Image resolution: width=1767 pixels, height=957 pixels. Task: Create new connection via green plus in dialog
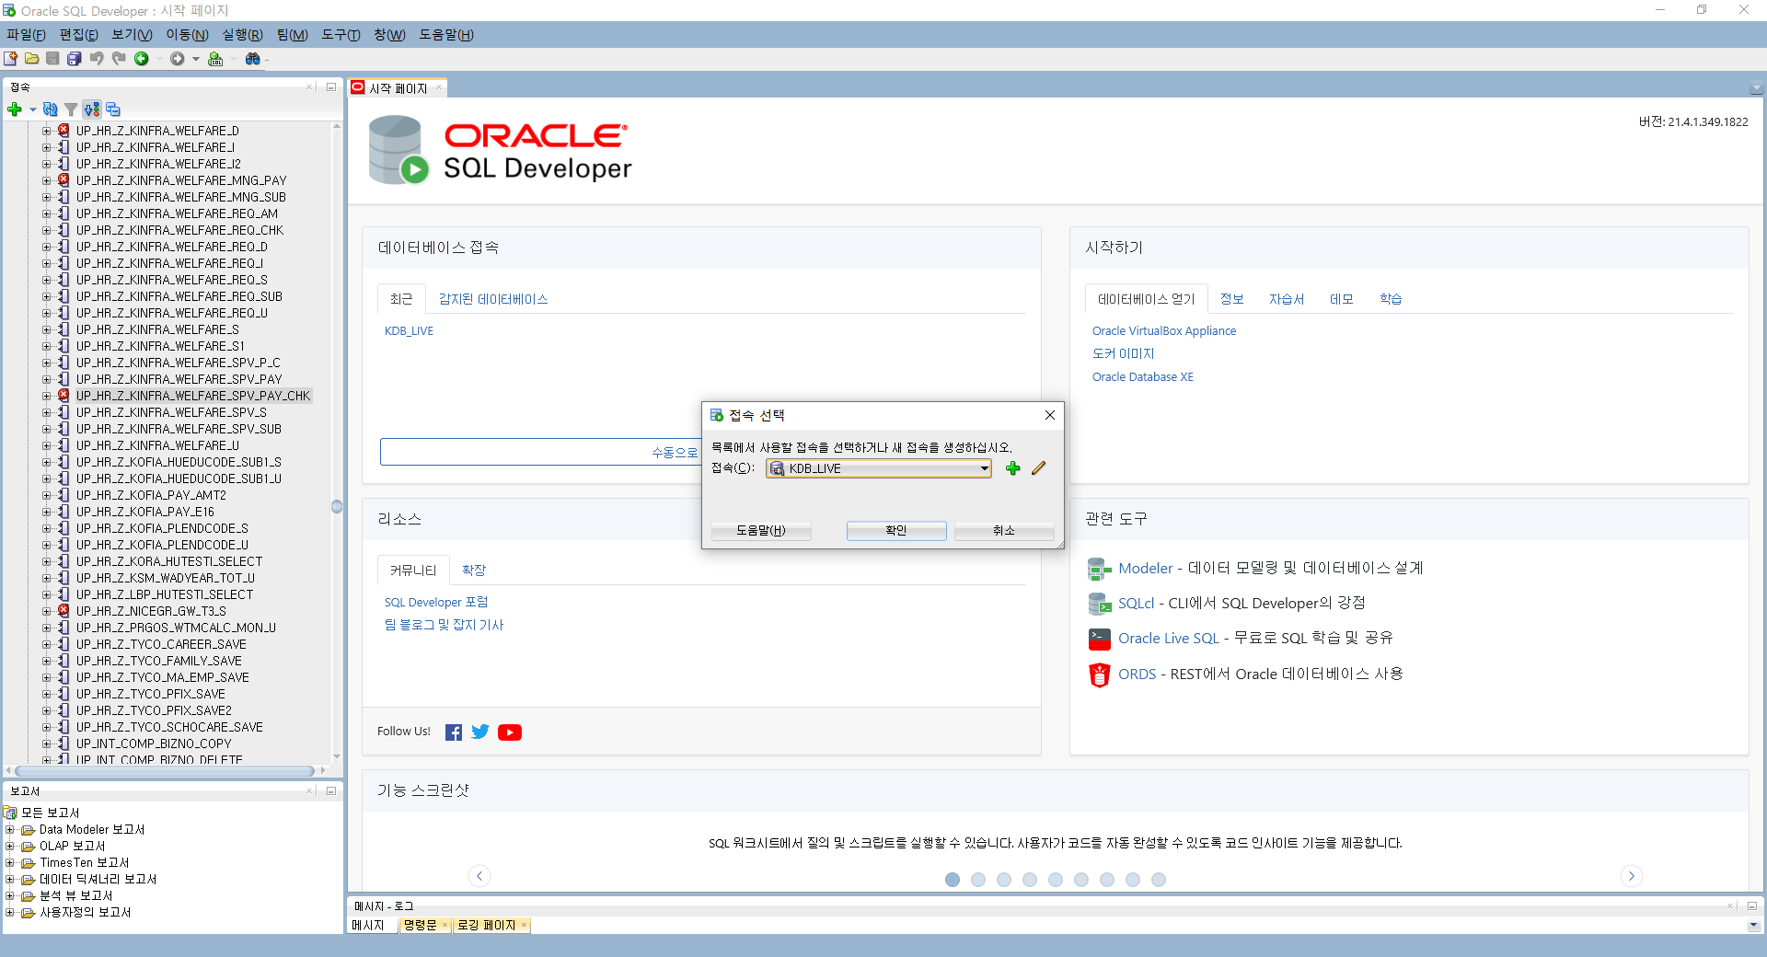(x=1013, y=468)
